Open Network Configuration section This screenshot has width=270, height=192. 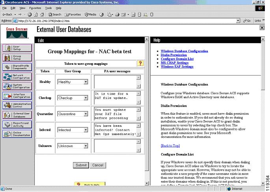[17, 77]
